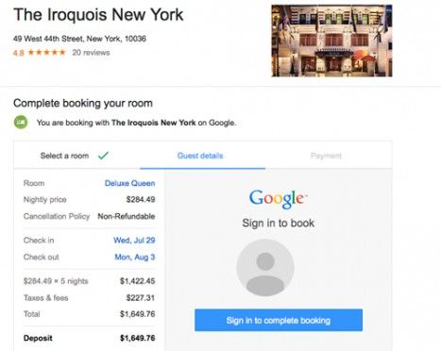Click the green checkmark next to Select a room

point(103,155)
